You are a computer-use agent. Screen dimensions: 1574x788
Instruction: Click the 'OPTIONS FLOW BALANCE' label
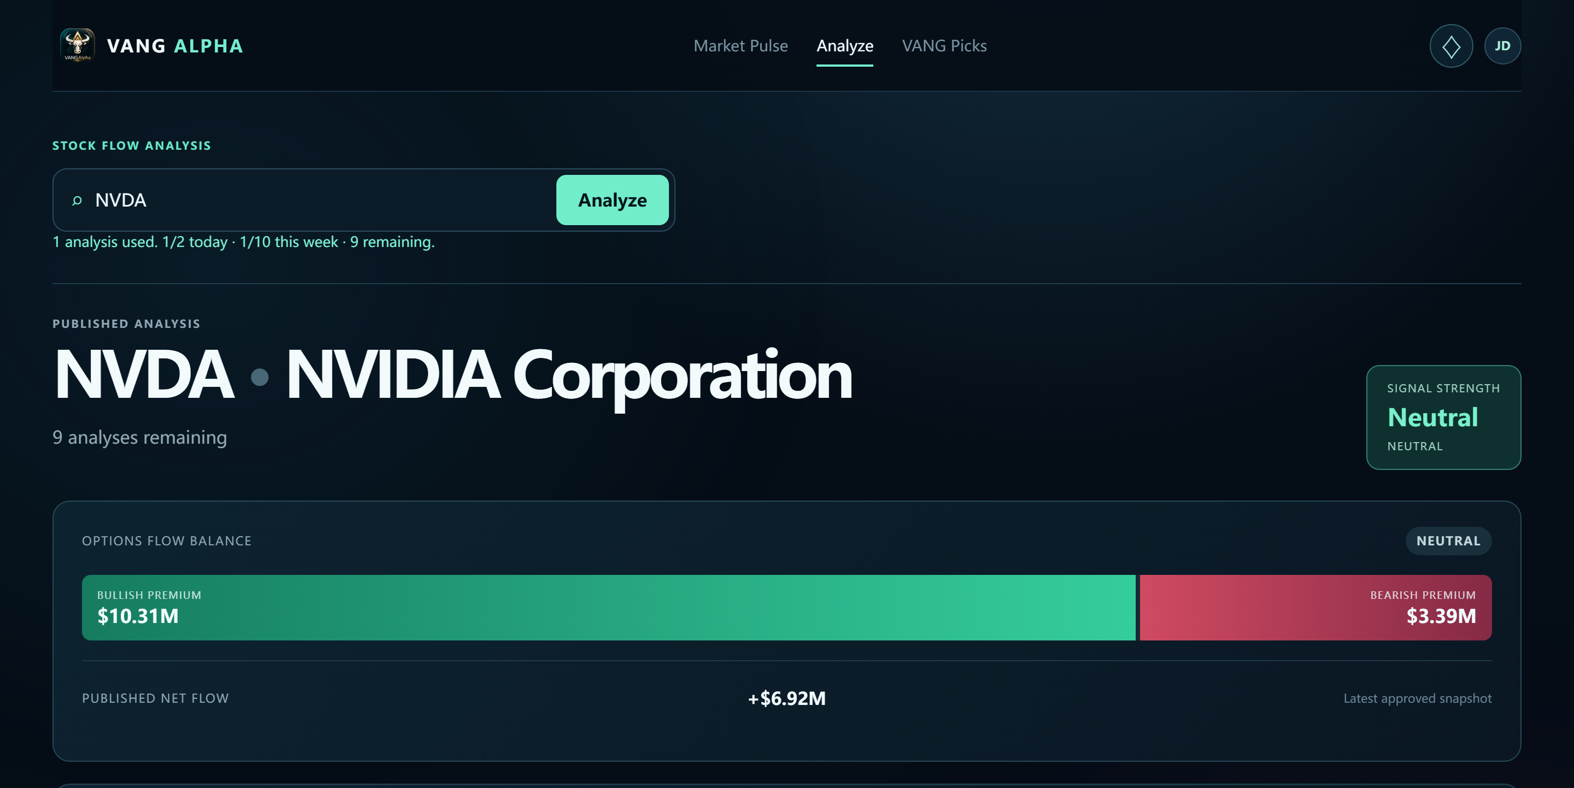click(167, 540)
